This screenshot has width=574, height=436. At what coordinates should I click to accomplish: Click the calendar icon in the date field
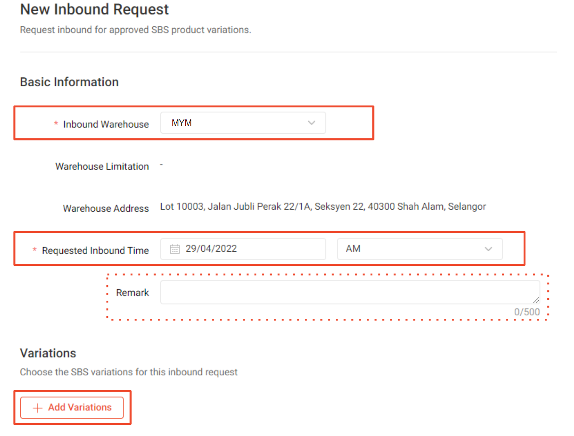[x=174, y=249]
